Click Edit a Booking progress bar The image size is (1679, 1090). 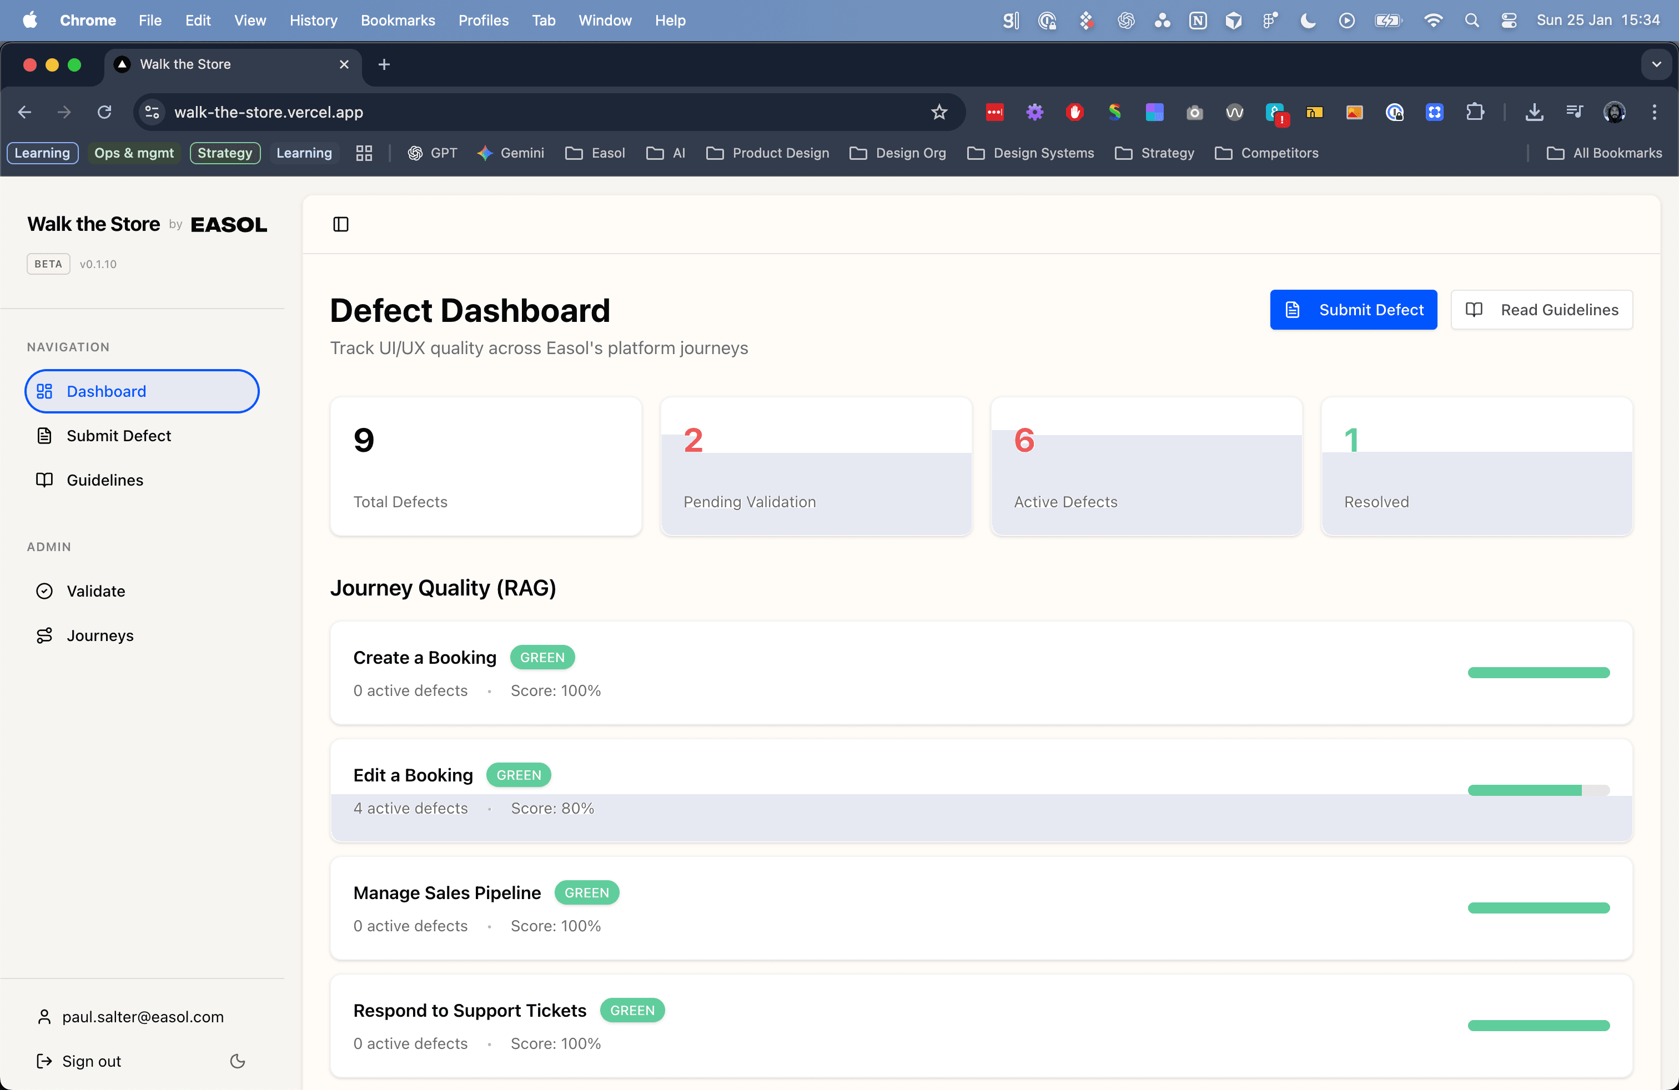click(1538, 790)
